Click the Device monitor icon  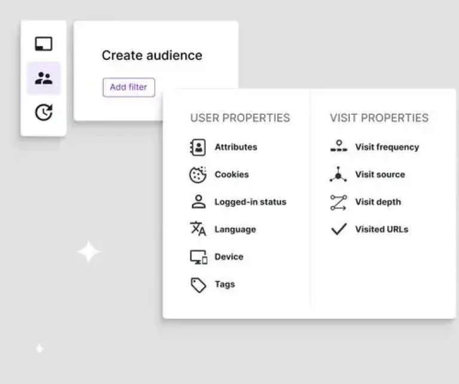[198, 257]
